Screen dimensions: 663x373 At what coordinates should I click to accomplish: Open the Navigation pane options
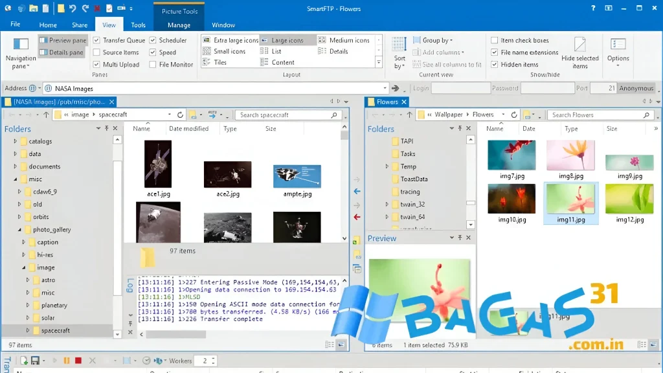20,53
